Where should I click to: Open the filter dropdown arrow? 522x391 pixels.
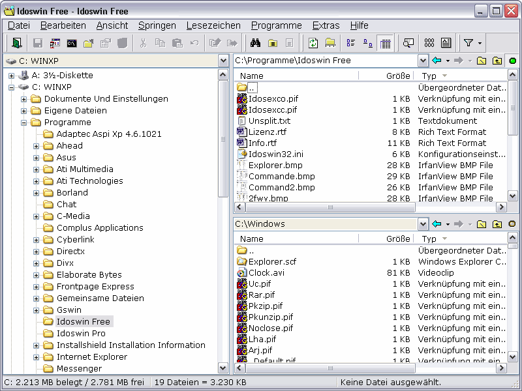tap(480, 43)
